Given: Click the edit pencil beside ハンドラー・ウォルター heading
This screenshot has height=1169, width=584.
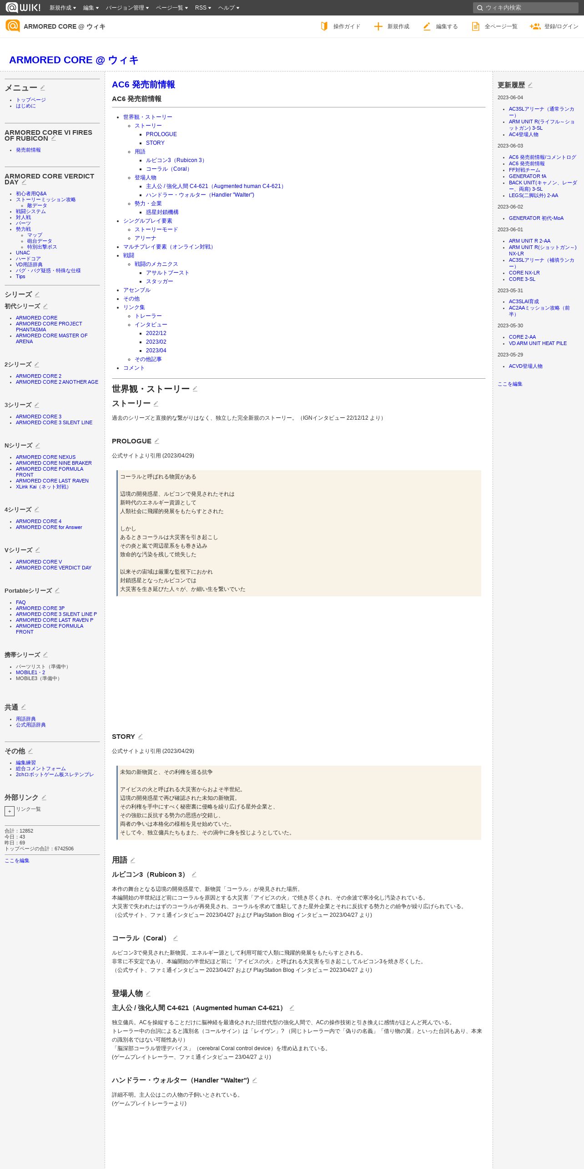Looking at the screenshot, I should click(254, 1080).
